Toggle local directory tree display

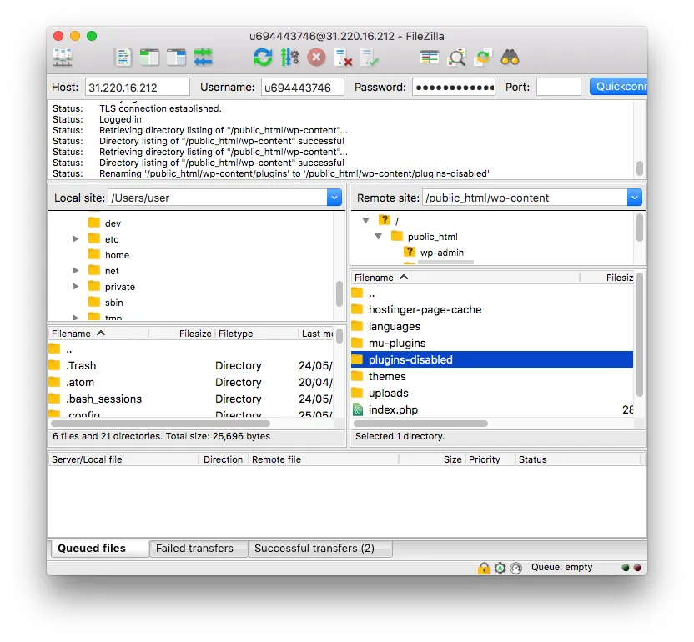149,58
